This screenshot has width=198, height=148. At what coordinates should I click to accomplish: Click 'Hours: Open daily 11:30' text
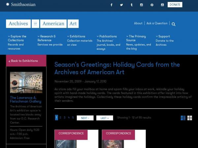tap(25, 130)
